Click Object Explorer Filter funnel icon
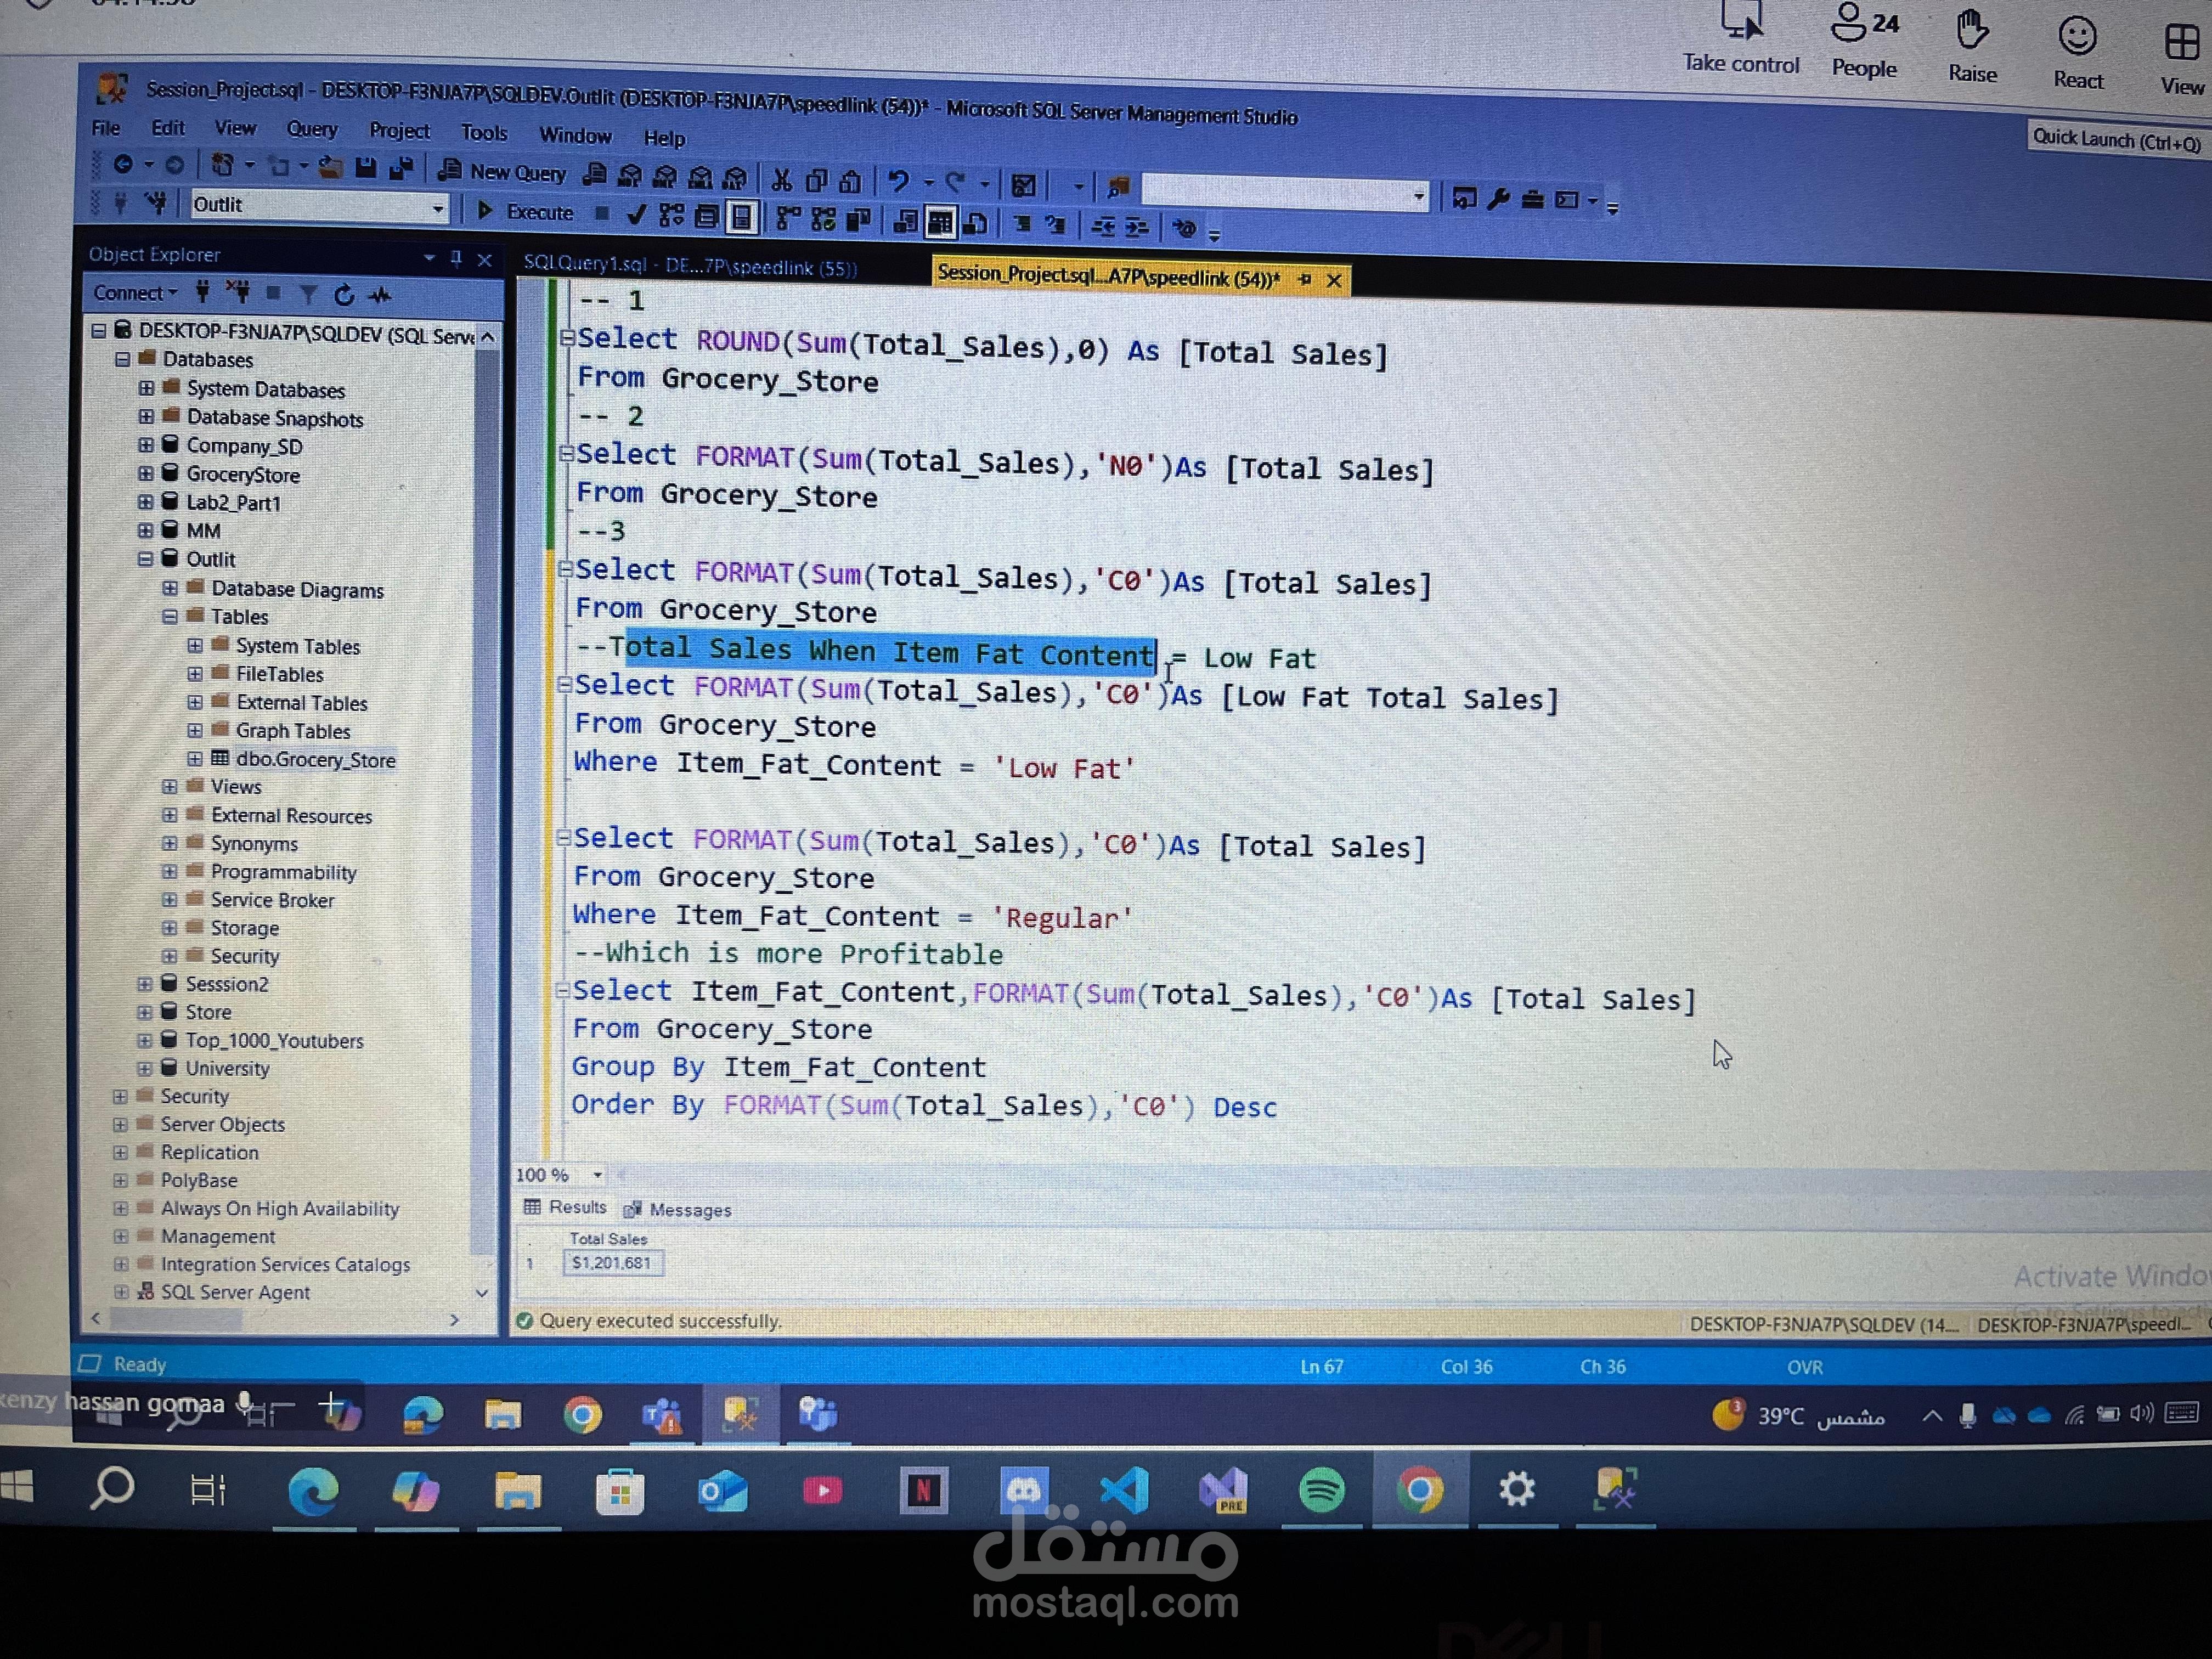Viewport: 2212px width, 1659px height. coord(309,294)
